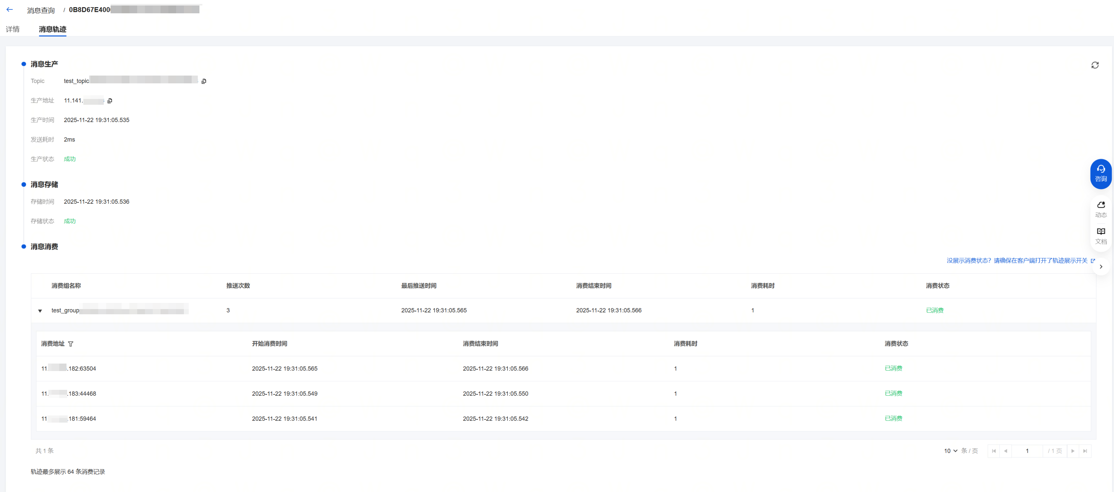Click the page number input field
This screenshot has width=1114, height=492.
[1027, 451]
